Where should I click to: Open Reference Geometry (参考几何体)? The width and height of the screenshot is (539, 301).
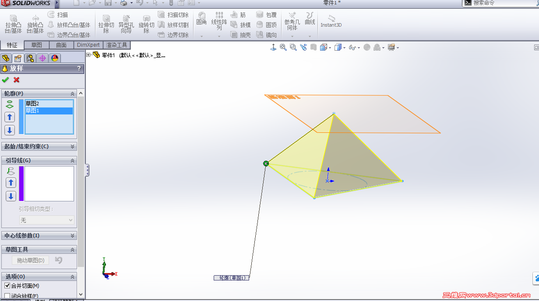point(292,21)
